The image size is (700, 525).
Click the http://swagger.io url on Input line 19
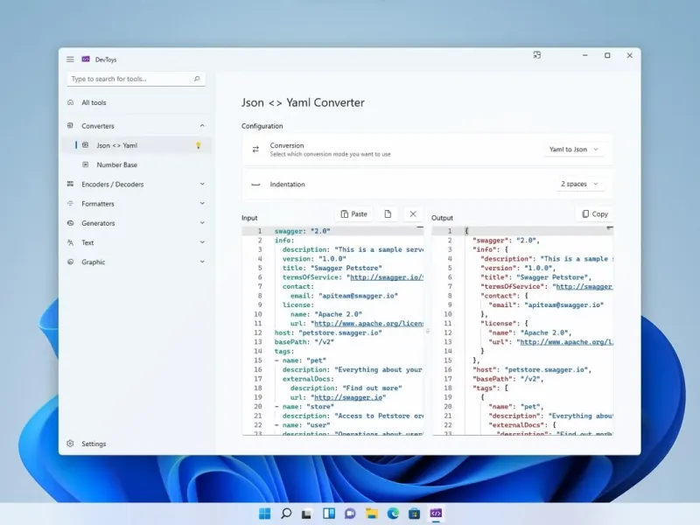(348, 397)
